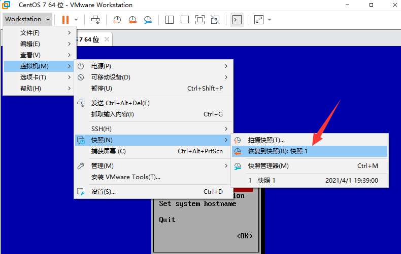Click the wrench-clock icon beside 快照管理器(M)
The image size is (401, 254).
(238, 166)
